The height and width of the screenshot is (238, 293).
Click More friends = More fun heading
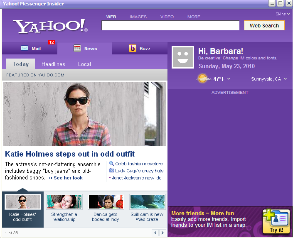tap(202, 213)
